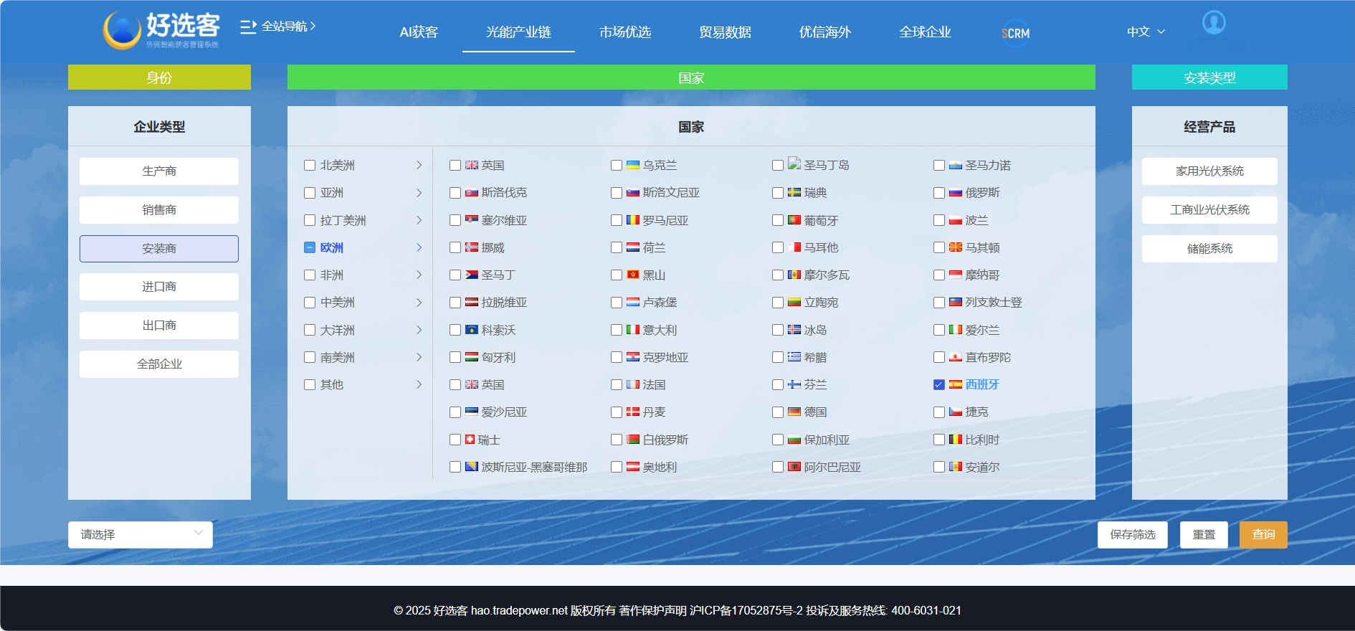Open the user avatar profile icon
This screenshot has height=631, width=1355.
tap(1214, 22)
